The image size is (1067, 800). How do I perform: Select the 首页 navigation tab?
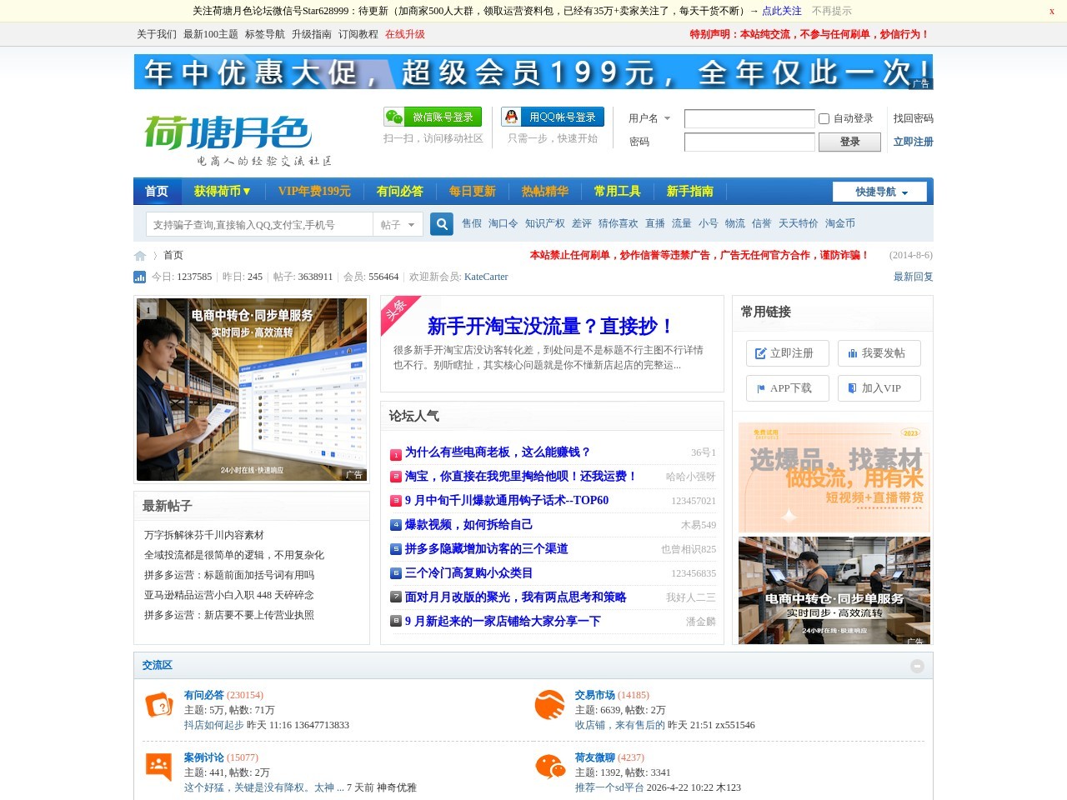[x=157, y=192]
